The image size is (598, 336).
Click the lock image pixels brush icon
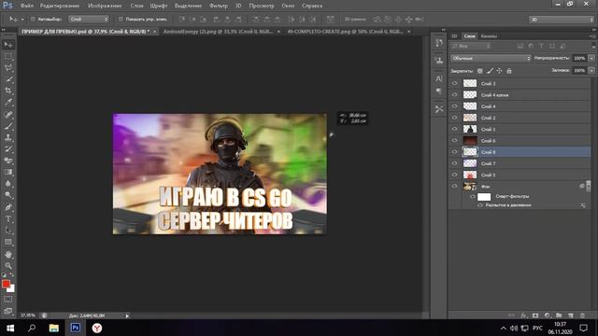[x=490, y=71]
